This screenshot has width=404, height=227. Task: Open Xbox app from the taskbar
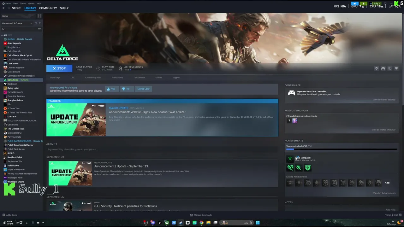(166, 223)
